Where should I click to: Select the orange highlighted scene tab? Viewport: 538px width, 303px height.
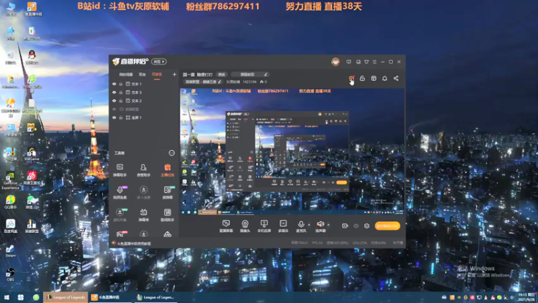click(x=157, y=74)
